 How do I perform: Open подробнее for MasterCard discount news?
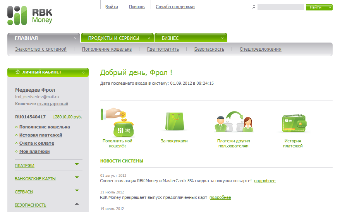(x=265, y=181)
